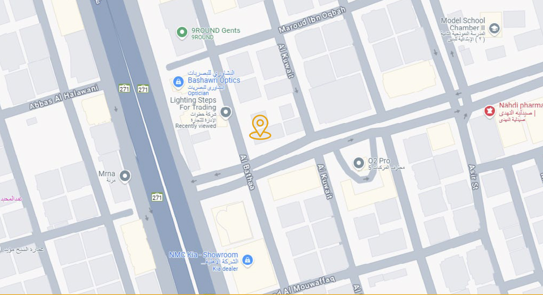Select the Mrna location pin
543x295 pixels.
click(125, 177)
